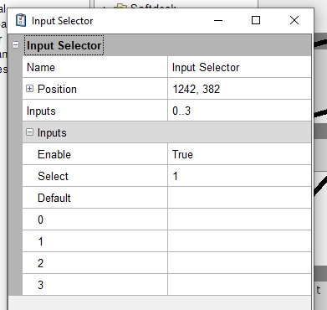Select the '3' input row label
Viewport: 327px width, 310px height.
[40, 285]
